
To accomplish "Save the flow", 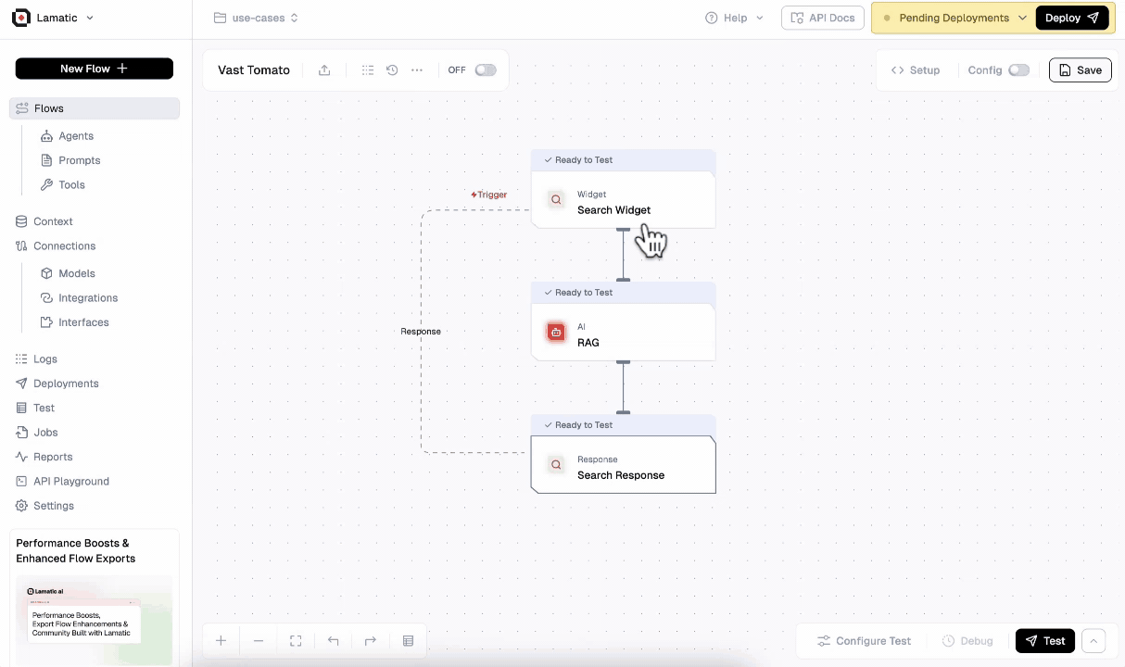I will (x=1080, y=70).
